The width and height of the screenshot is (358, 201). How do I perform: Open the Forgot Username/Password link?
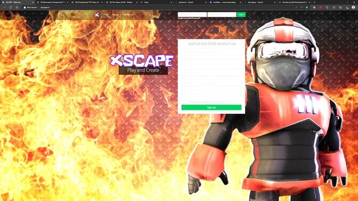click(x=189, y=18)
